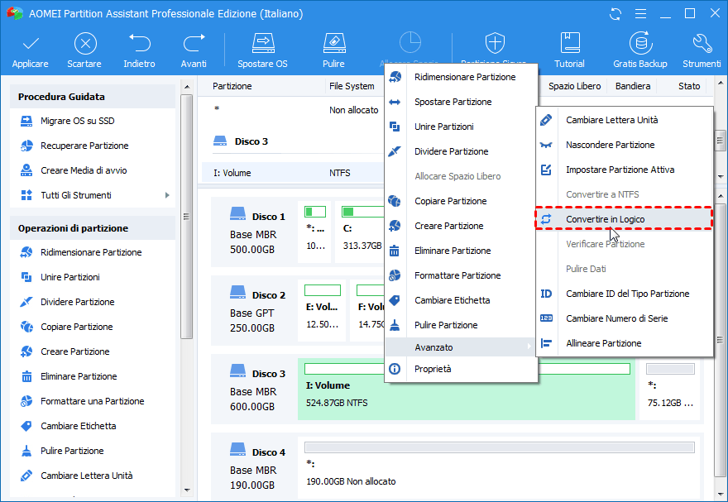This screenshot has width=728, height=502.
Task: Click the Scartare discard icon
Action: coord(84,44)
